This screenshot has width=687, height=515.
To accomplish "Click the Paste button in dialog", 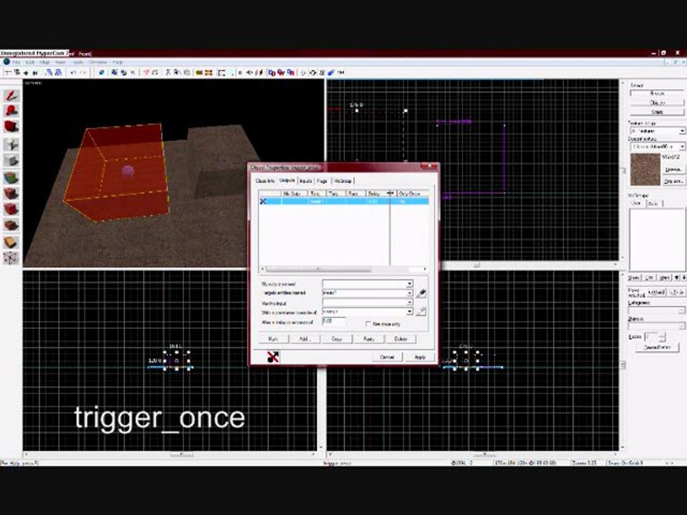I will click(369, 339).
